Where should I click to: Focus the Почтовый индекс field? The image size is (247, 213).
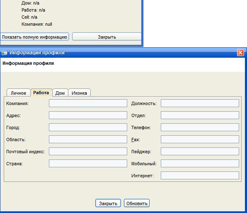click(88, 151)
